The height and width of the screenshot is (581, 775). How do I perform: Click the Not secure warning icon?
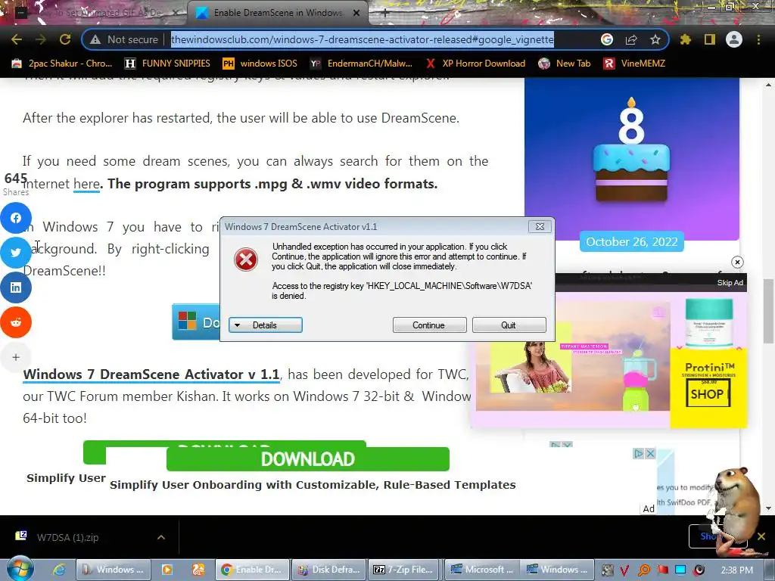tap(95, 39)
